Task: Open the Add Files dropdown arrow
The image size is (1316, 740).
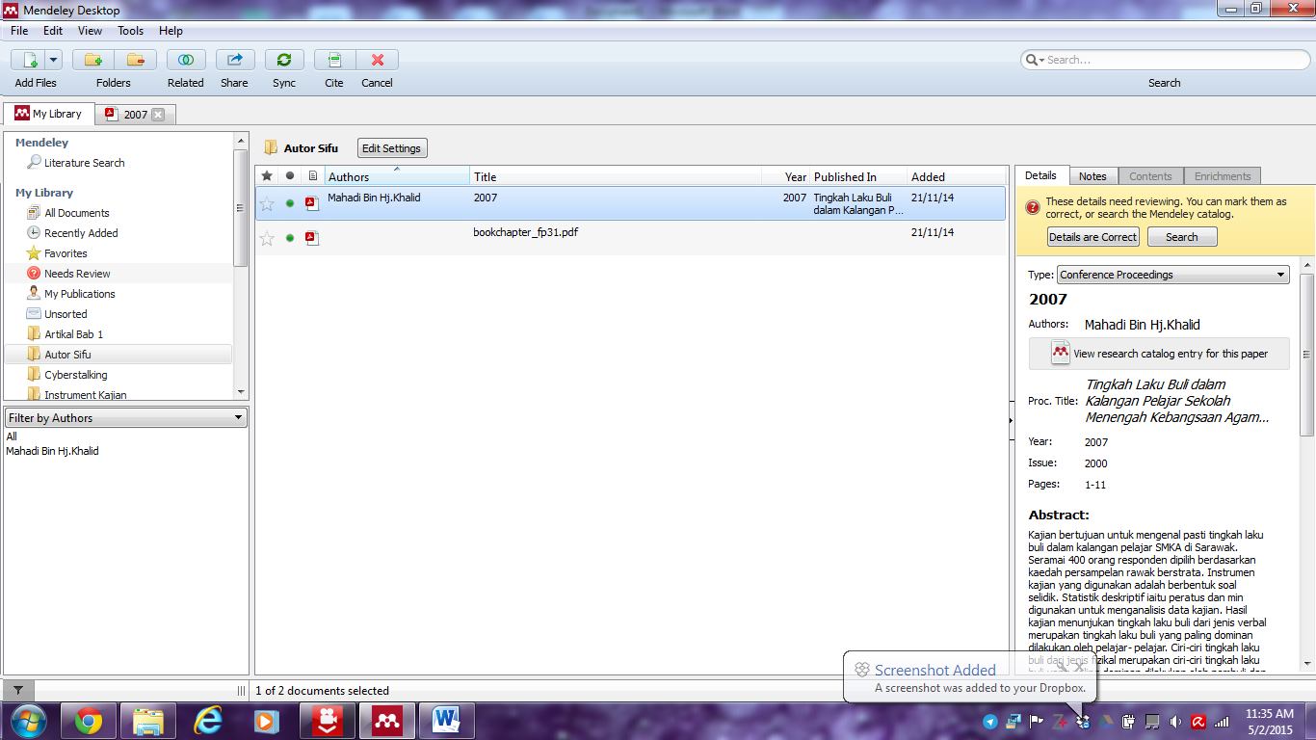Action: 53,60
